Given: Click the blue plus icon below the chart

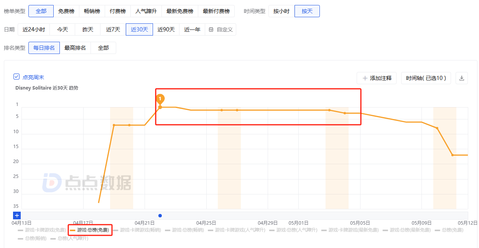Looking at the screenshot, I should pyautogui.click(x=16, y=215).
